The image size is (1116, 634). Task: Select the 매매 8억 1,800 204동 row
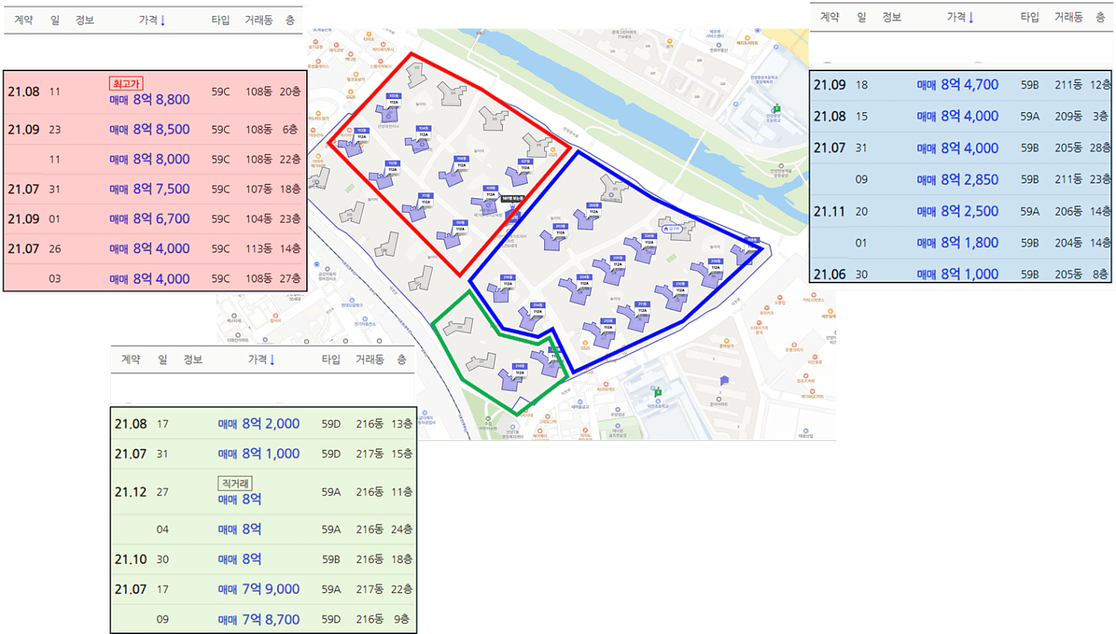[x=961, y=243]
